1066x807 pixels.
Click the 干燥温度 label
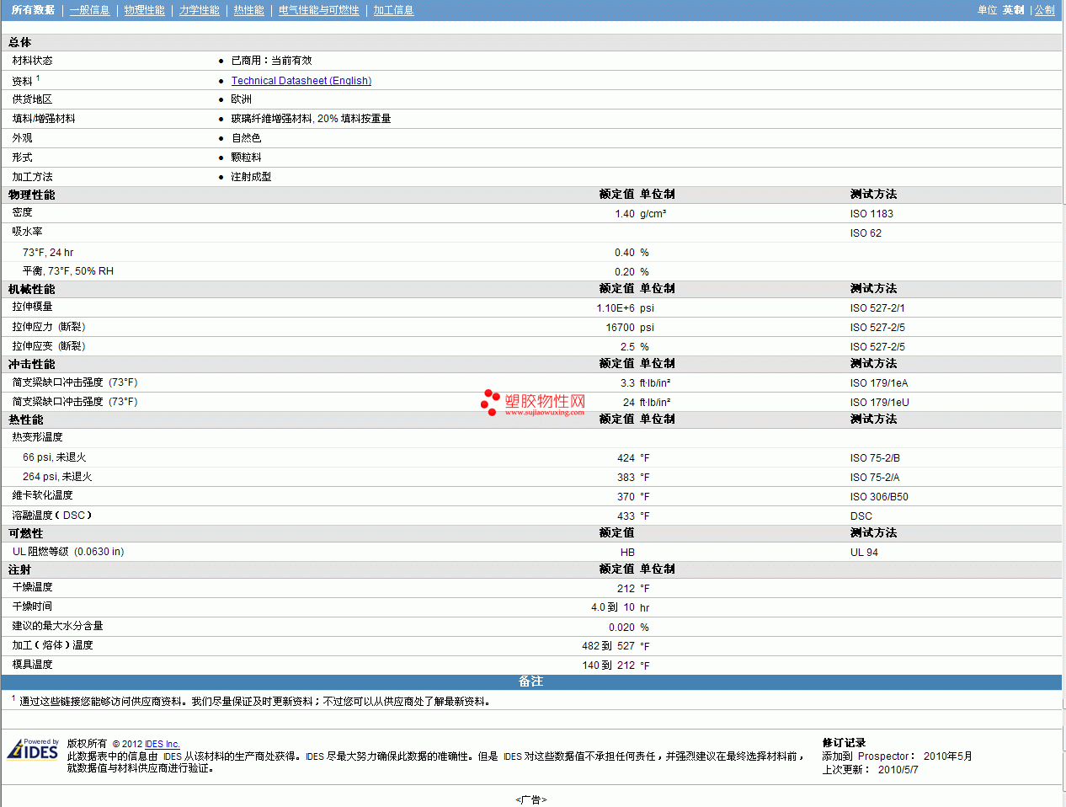32,587
